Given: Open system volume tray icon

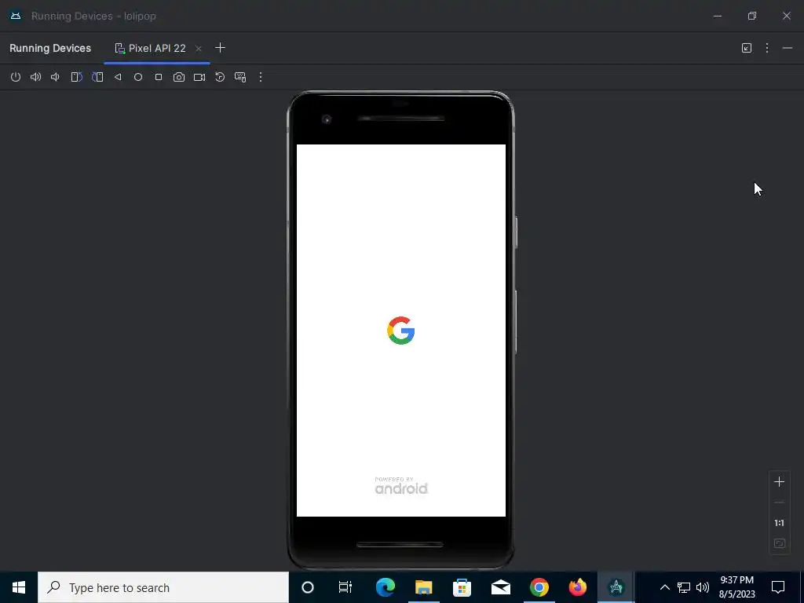Looking at the screenshot, I should pyautogui.click(x=703, y=587).
